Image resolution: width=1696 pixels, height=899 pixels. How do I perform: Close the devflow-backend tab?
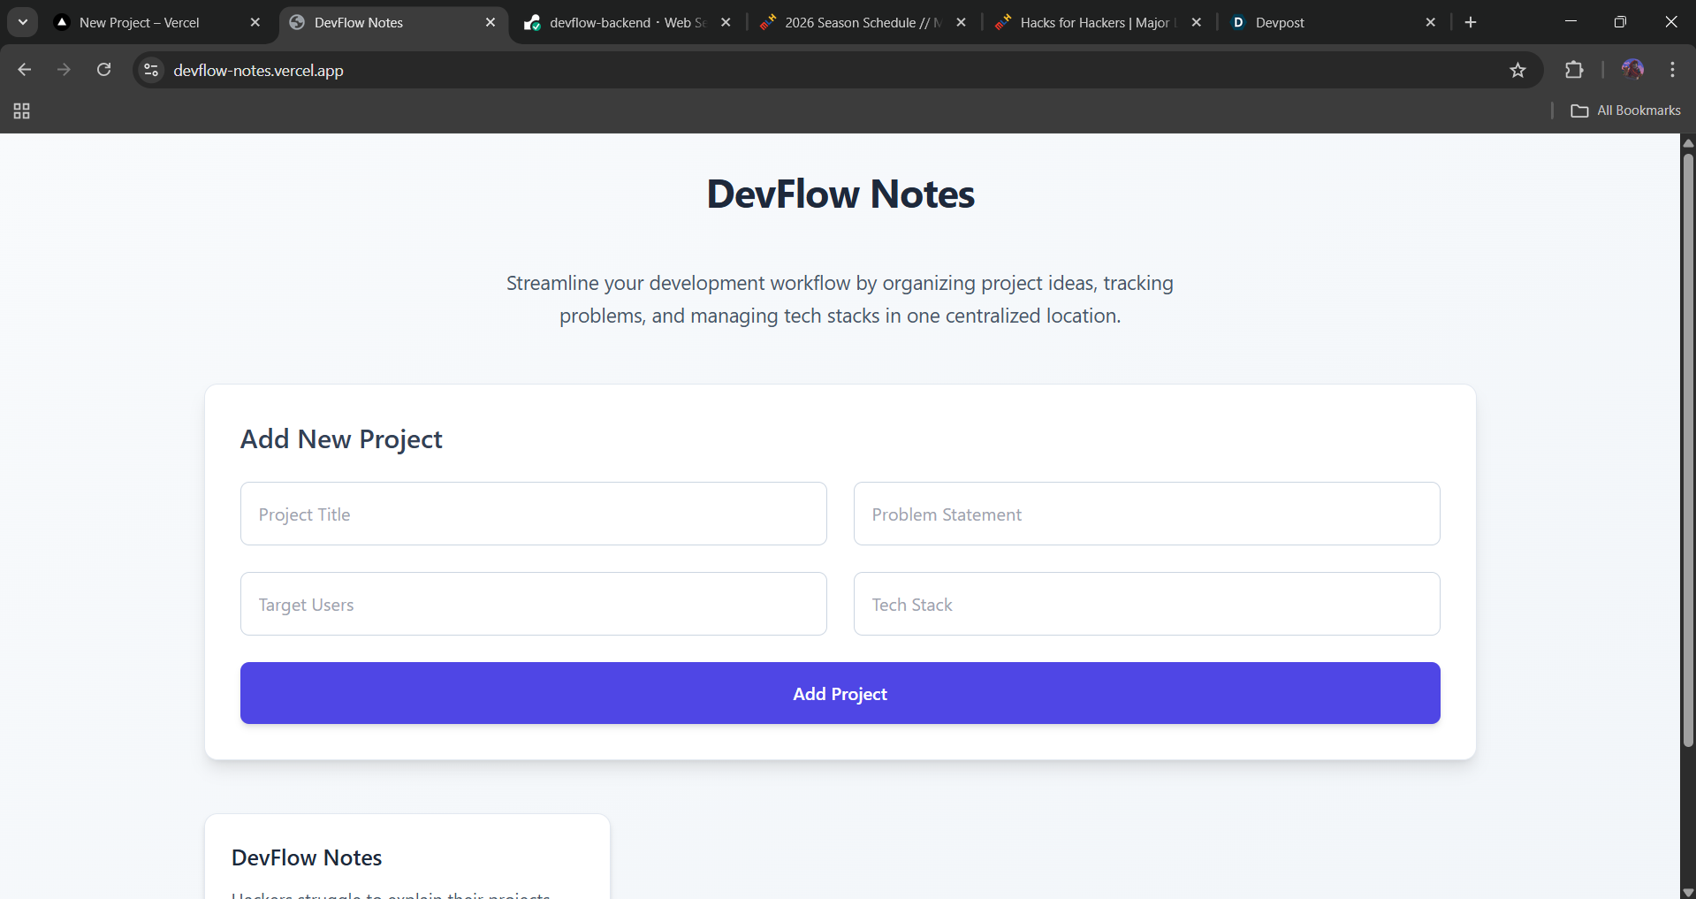tap(726, 22)
